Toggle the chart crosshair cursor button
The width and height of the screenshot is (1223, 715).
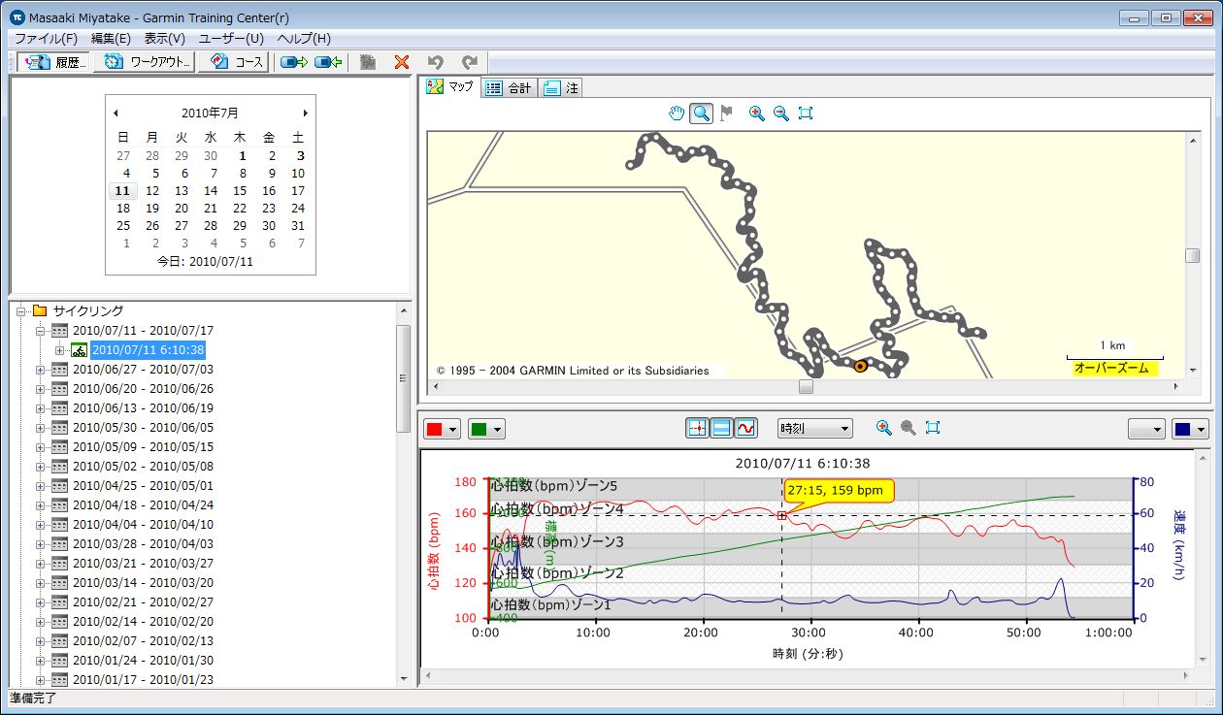pyautogui.click(x=697, y=428)
